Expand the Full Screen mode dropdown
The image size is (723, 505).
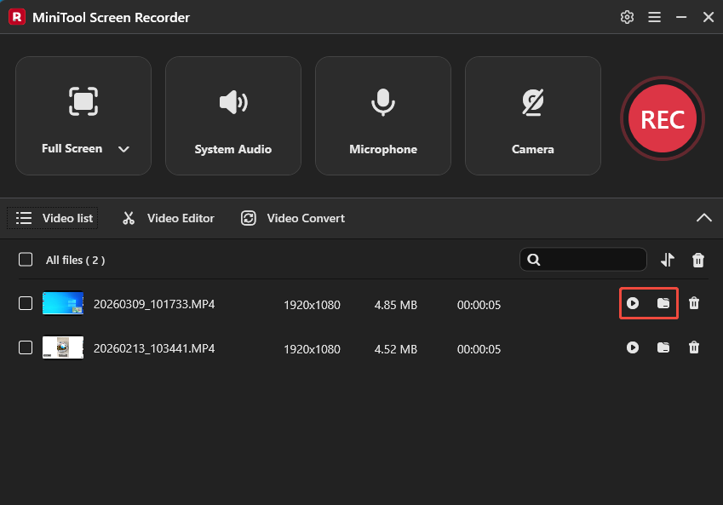pyautogui.click(x=123, y=148)
